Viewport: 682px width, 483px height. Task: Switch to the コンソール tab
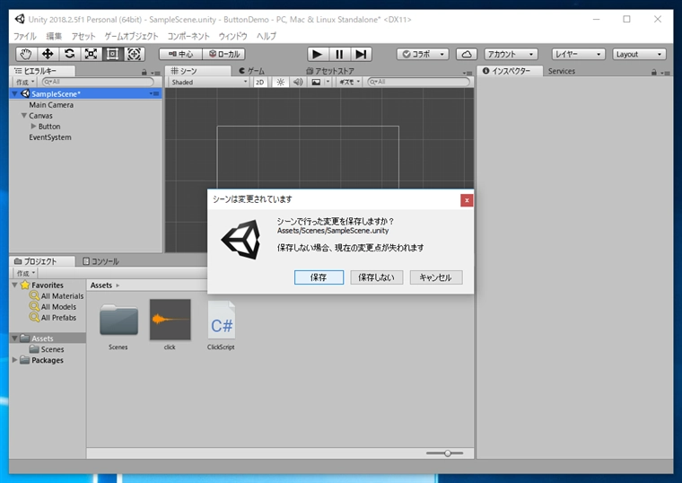pyautogui.click(x=100, y=261)
